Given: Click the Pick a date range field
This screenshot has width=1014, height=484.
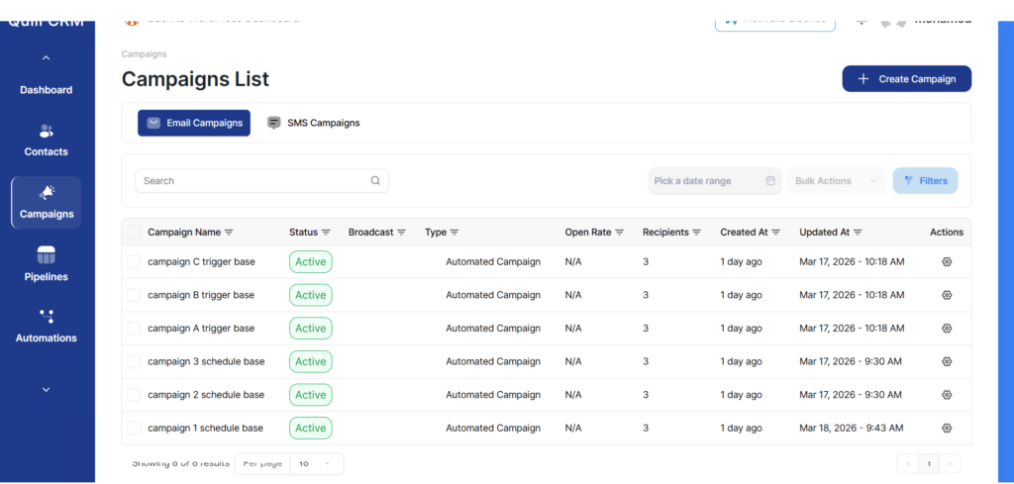Looking at the screenshot, I should (714, 181).
